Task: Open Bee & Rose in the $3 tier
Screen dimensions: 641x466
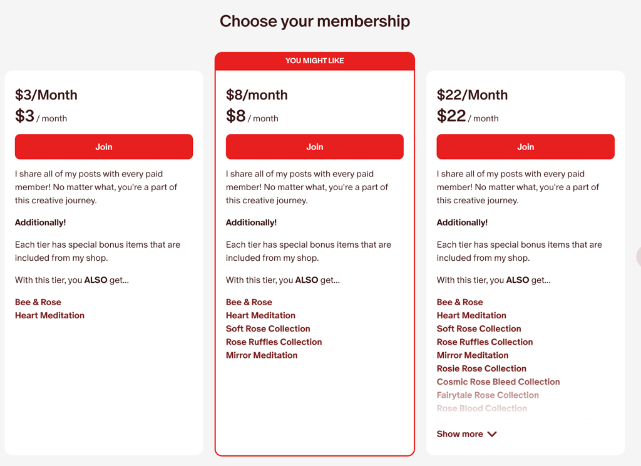Action: click(x=38, y=302)
